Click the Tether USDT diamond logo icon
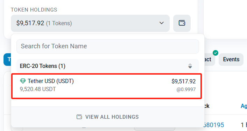The width and height of the screenshot is (247, 131). 23,81
